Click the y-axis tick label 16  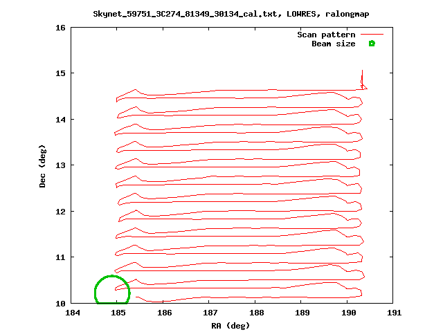(60, 28)
